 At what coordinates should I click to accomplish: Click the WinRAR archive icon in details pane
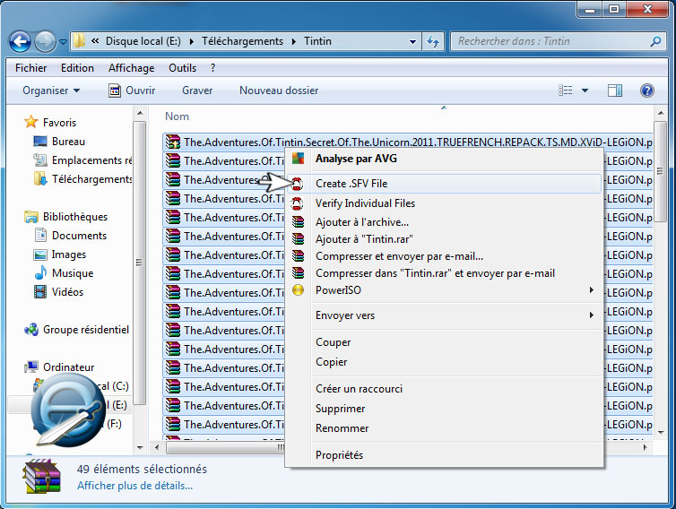(41, 477)
